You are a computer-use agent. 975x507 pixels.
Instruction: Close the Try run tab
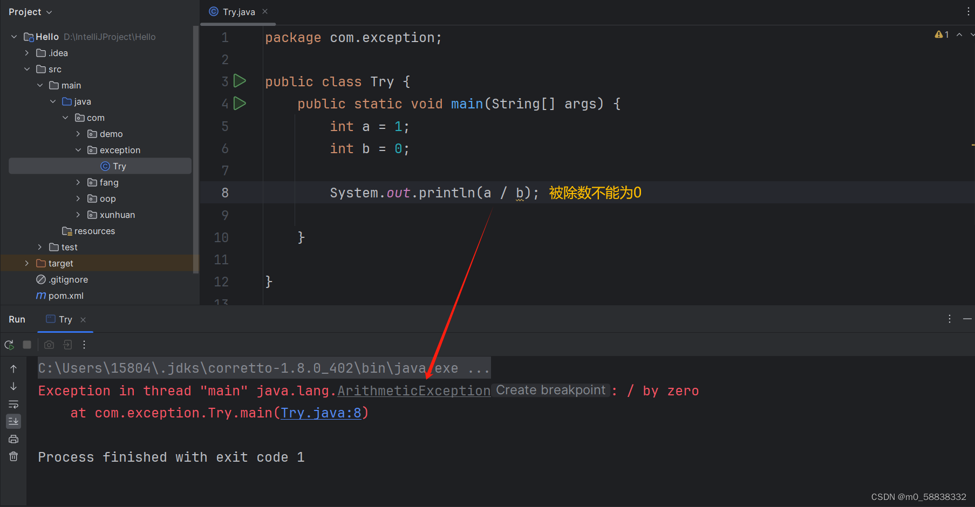pos(83,319)
